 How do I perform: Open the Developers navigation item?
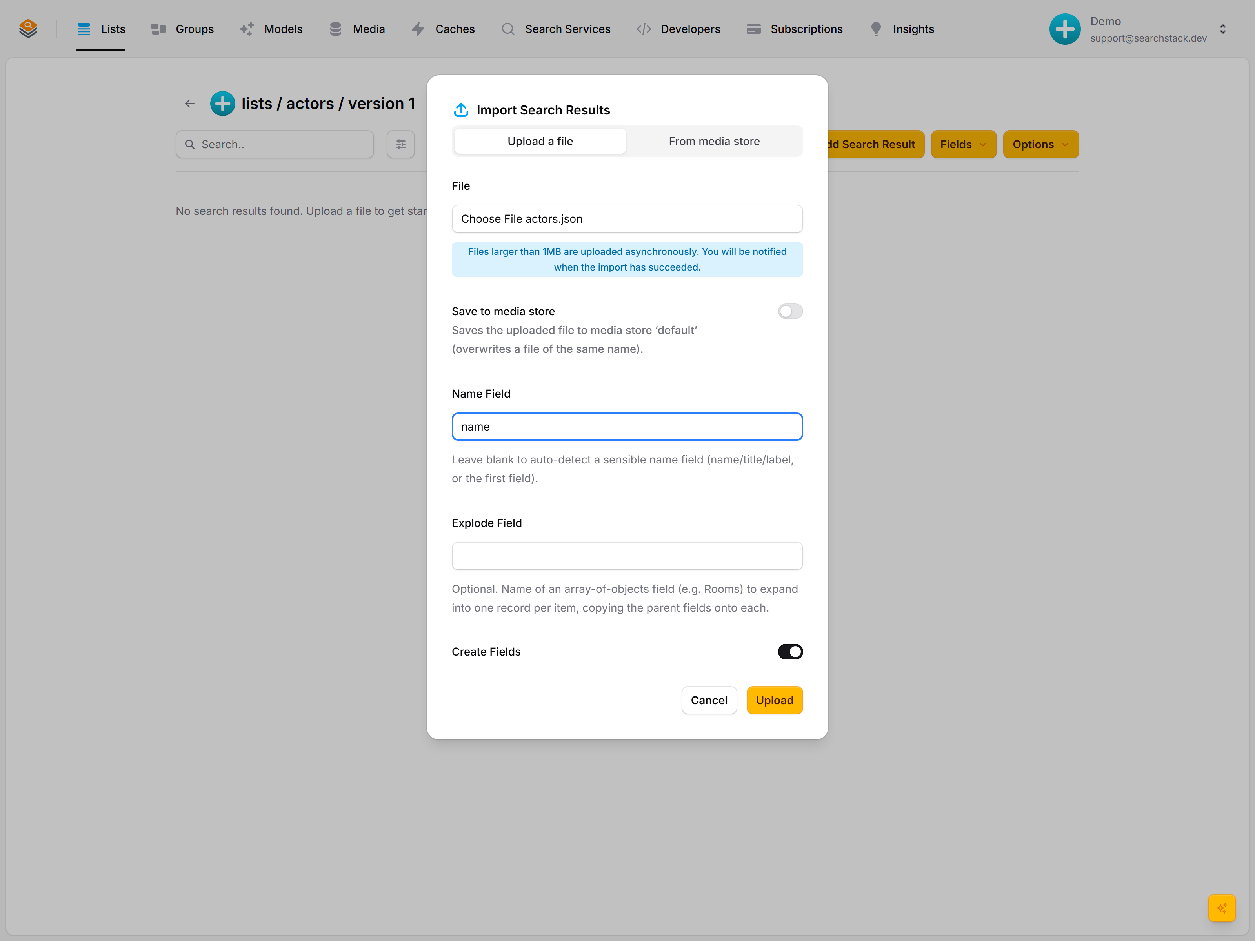point(678,29)
